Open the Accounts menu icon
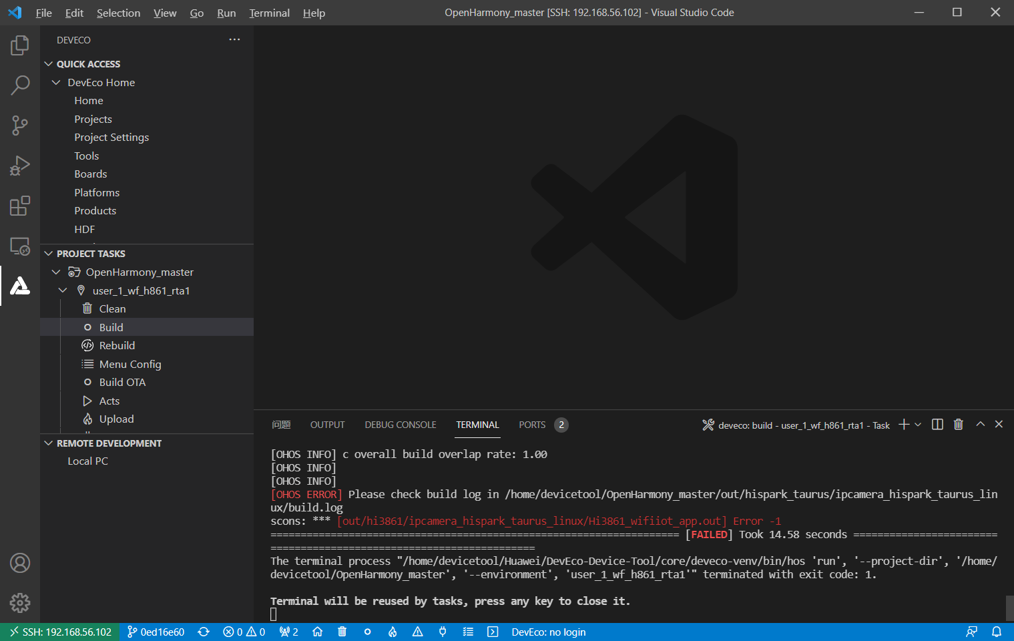Image resolution: width=1014 pixels, height=641 pixels. click(x=20, y=563)
